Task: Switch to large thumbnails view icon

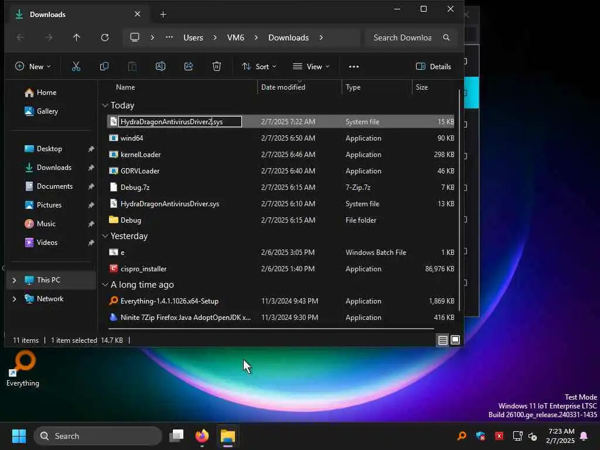Action: (x=455, y=340)
